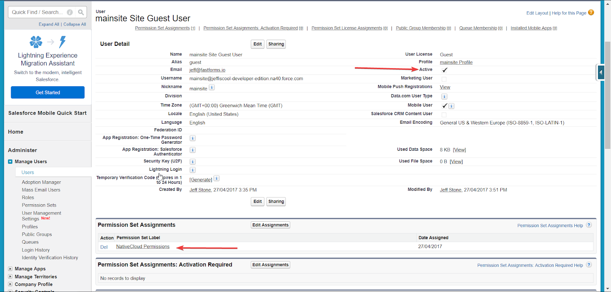Open the NativeCloud Permissions link
The image size is (611, 292).
click(x=143, y=247)
